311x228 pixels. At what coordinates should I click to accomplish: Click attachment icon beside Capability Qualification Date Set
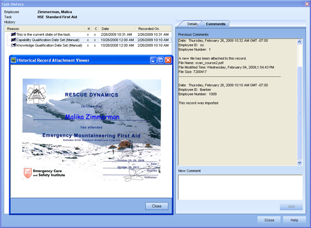pos(14,40)
